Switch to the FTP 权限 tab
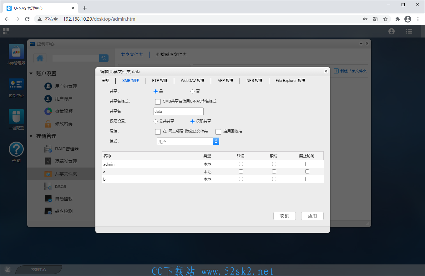 click(160, 81)
